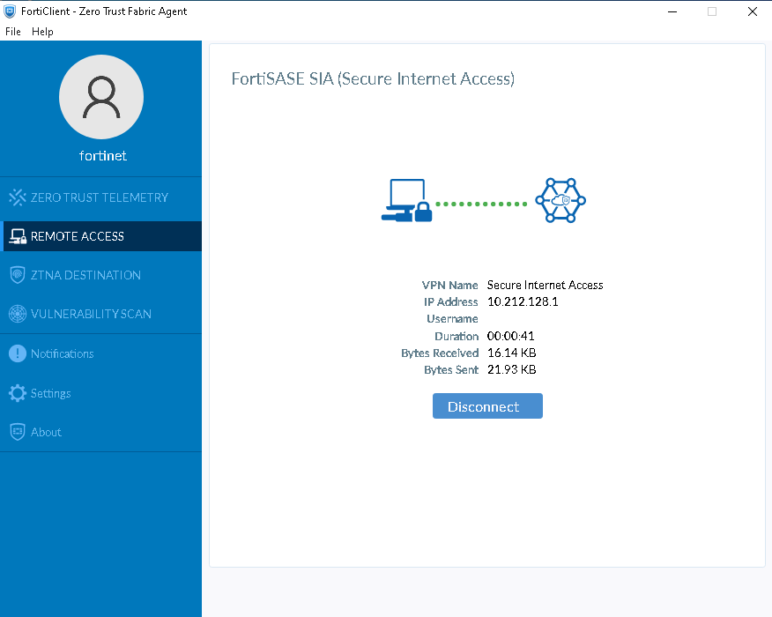The image size is (772, 617).
Task: Click the IP address 10.212.128.1
Action: pyautogui.click(x=523, y=301)
